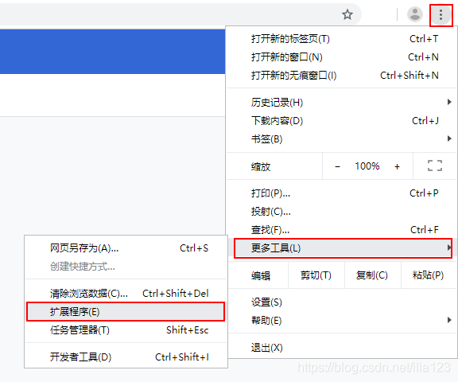
Task: Open 开发者工具(D) in submenu
Action: [x=126, y=357]
